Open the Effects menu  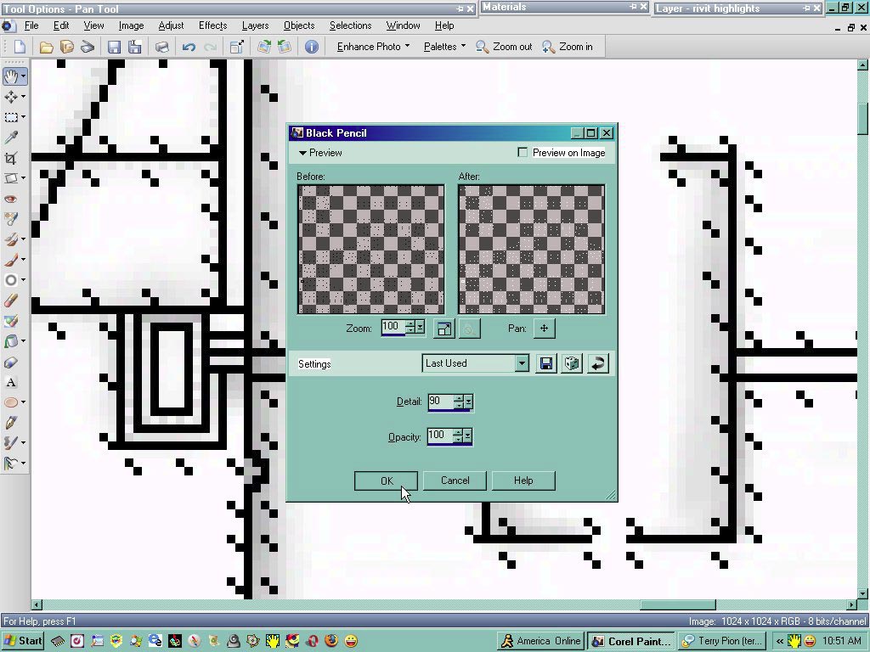pos(213,25)
